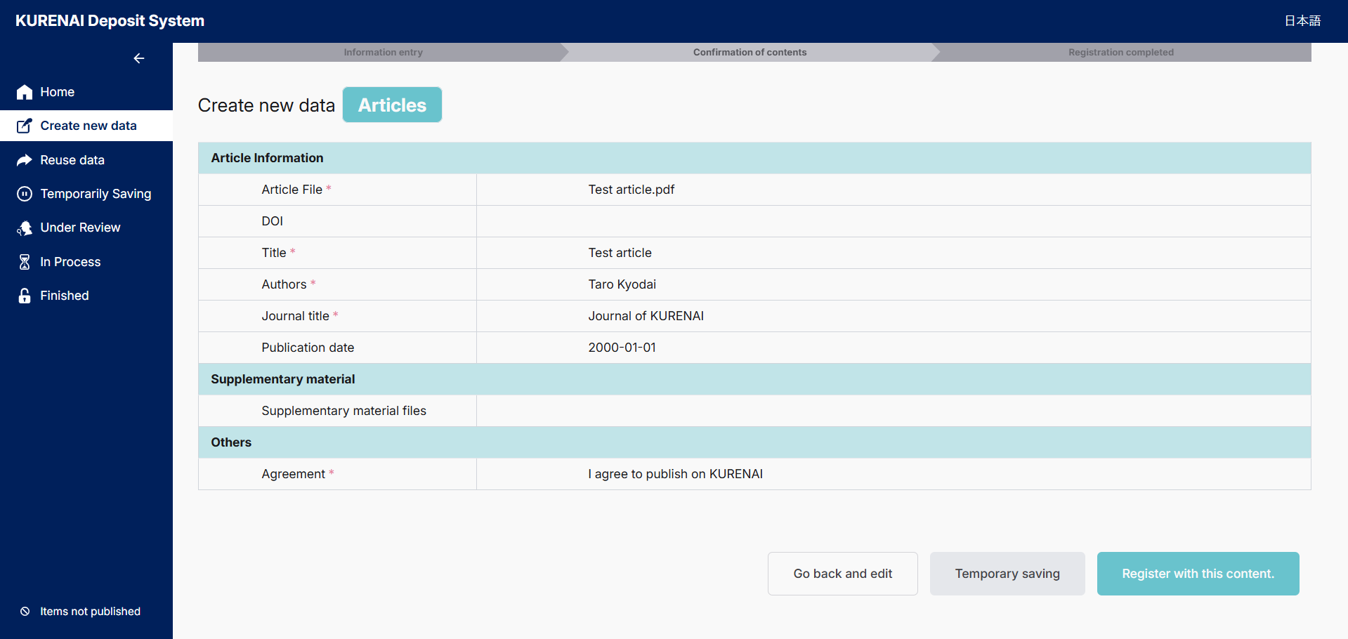The width and height of the screenshot is (1348, 639).
Task: Click the Create new data pencil icon
Action: (25, 126)
